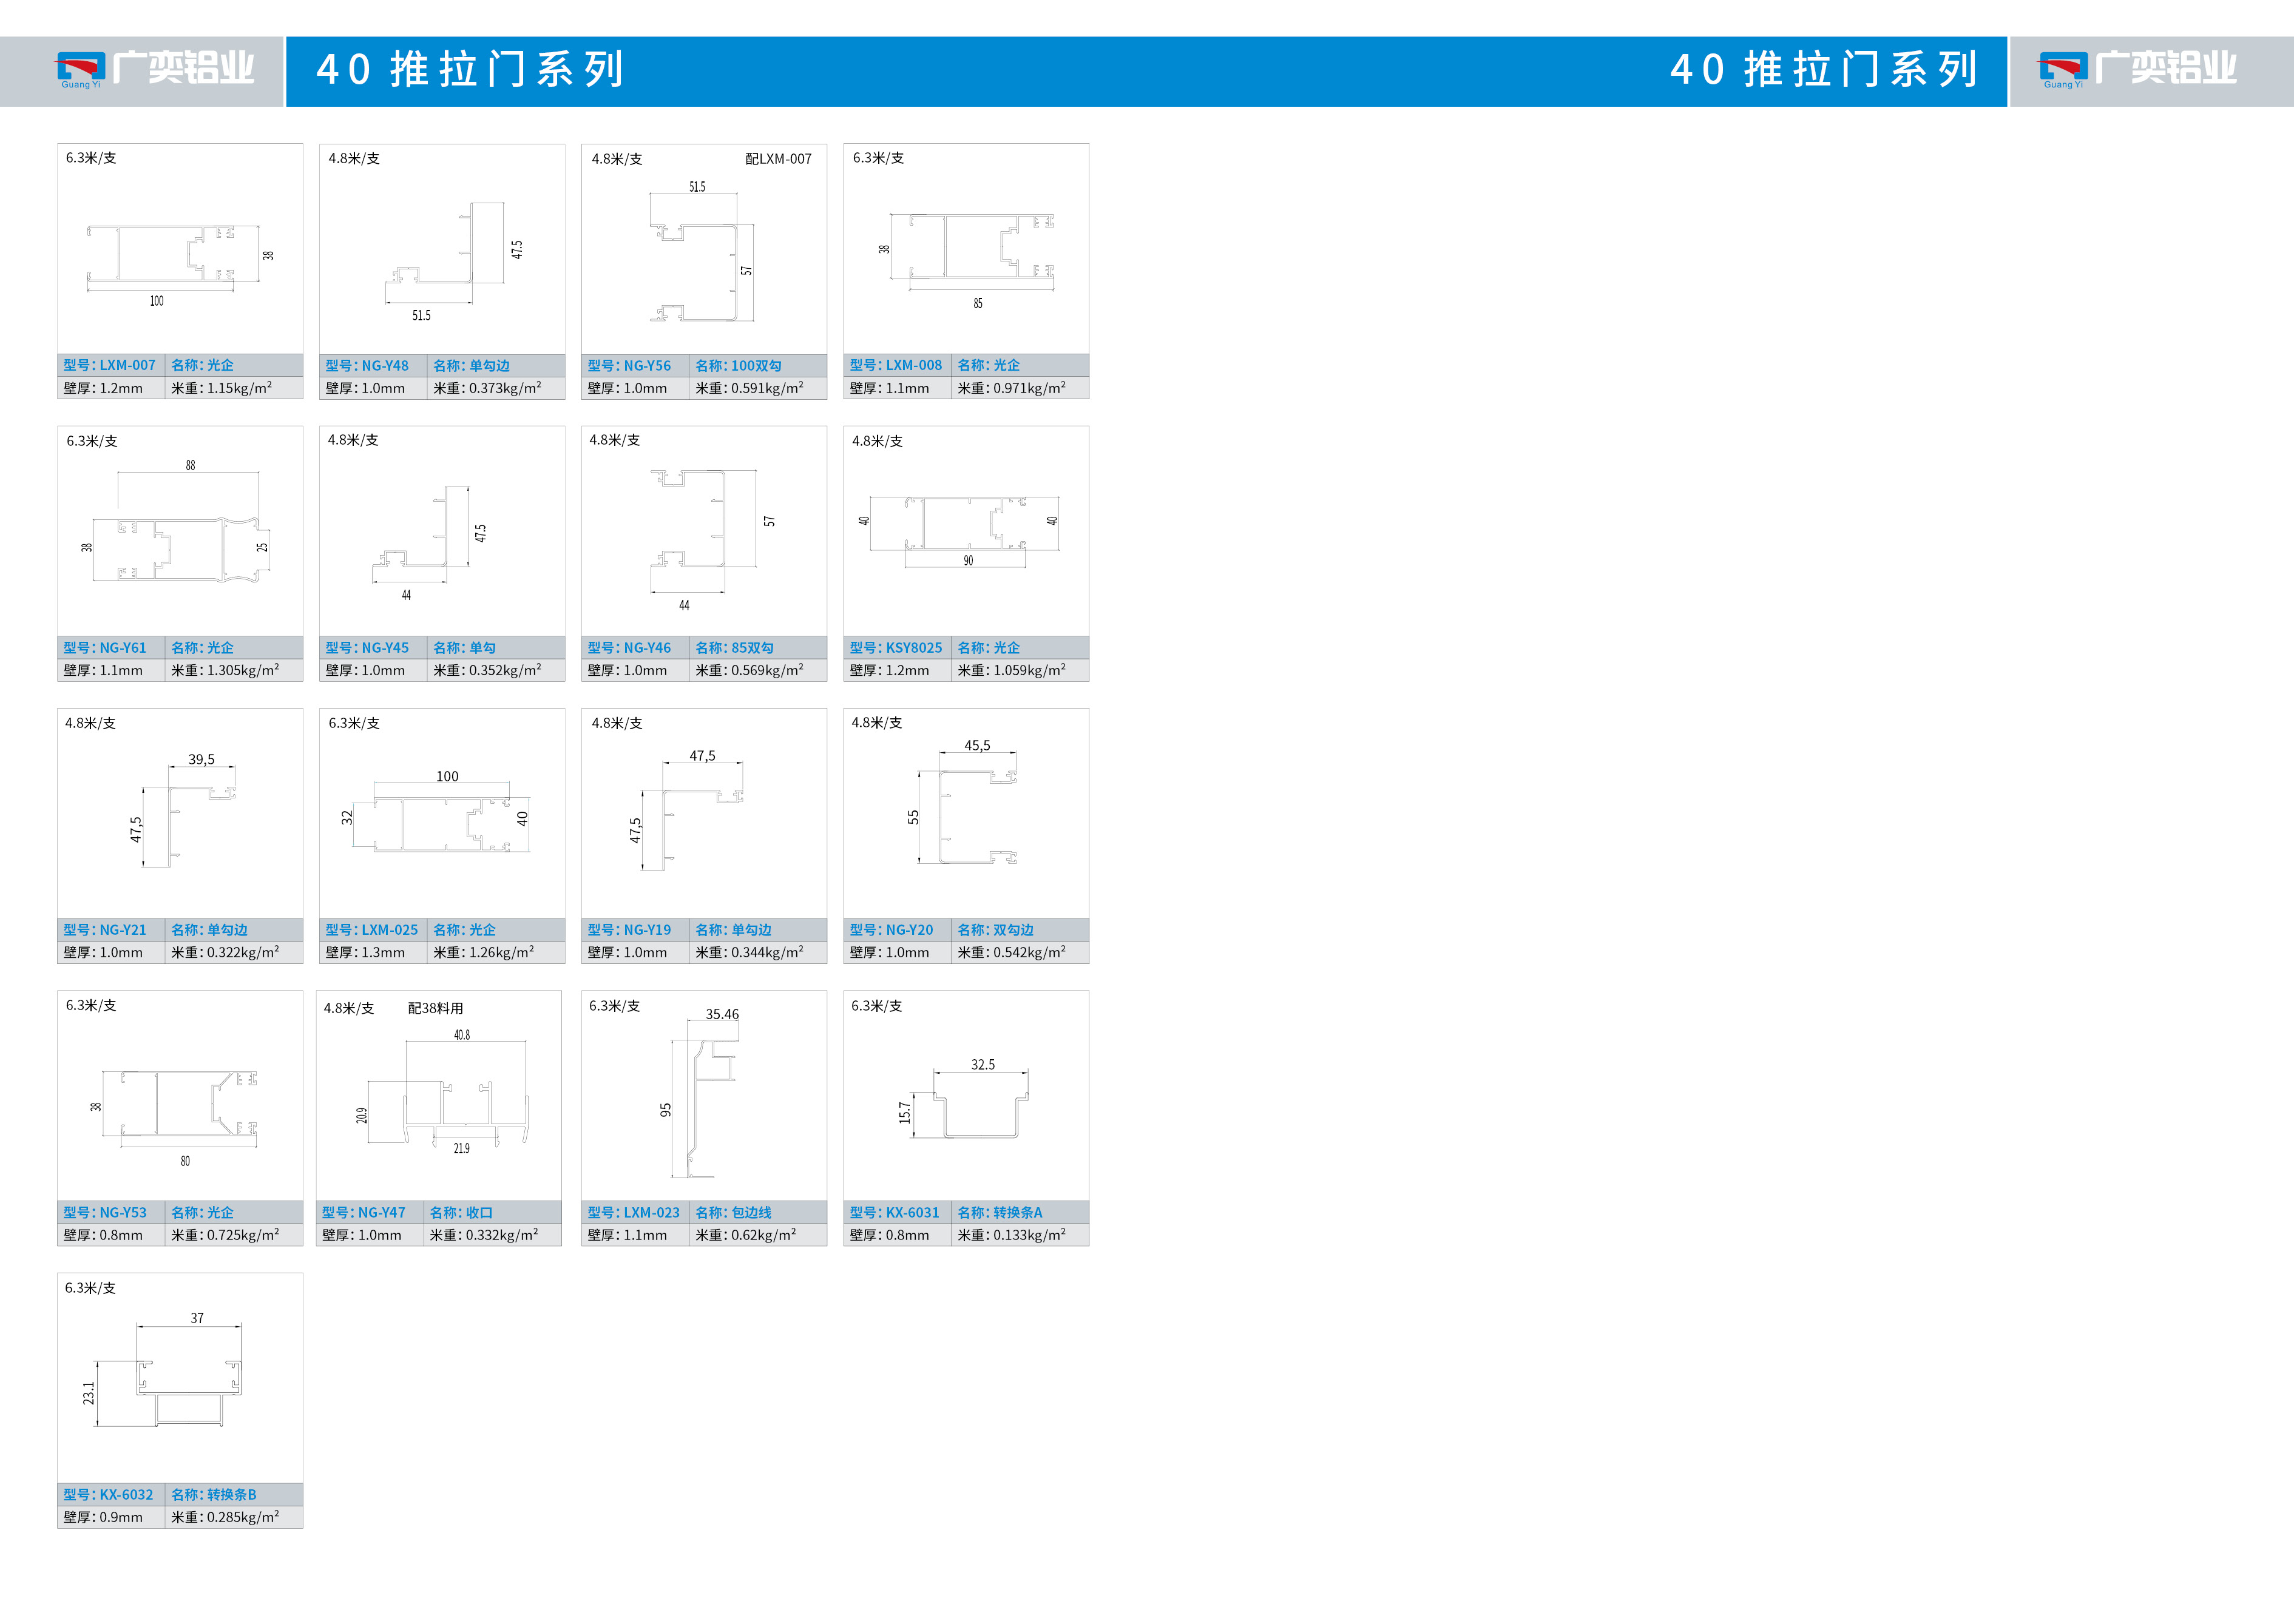Select the NG-Y48 profile drawing
2294x1624 pixels.
coord(454,262)
